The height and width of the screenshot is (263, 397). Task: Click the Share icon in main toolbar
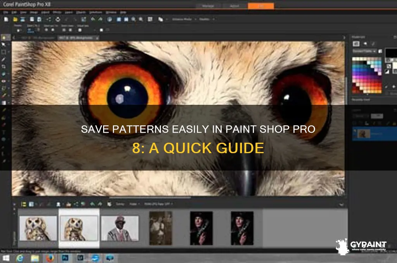click(x=48, y=19)
